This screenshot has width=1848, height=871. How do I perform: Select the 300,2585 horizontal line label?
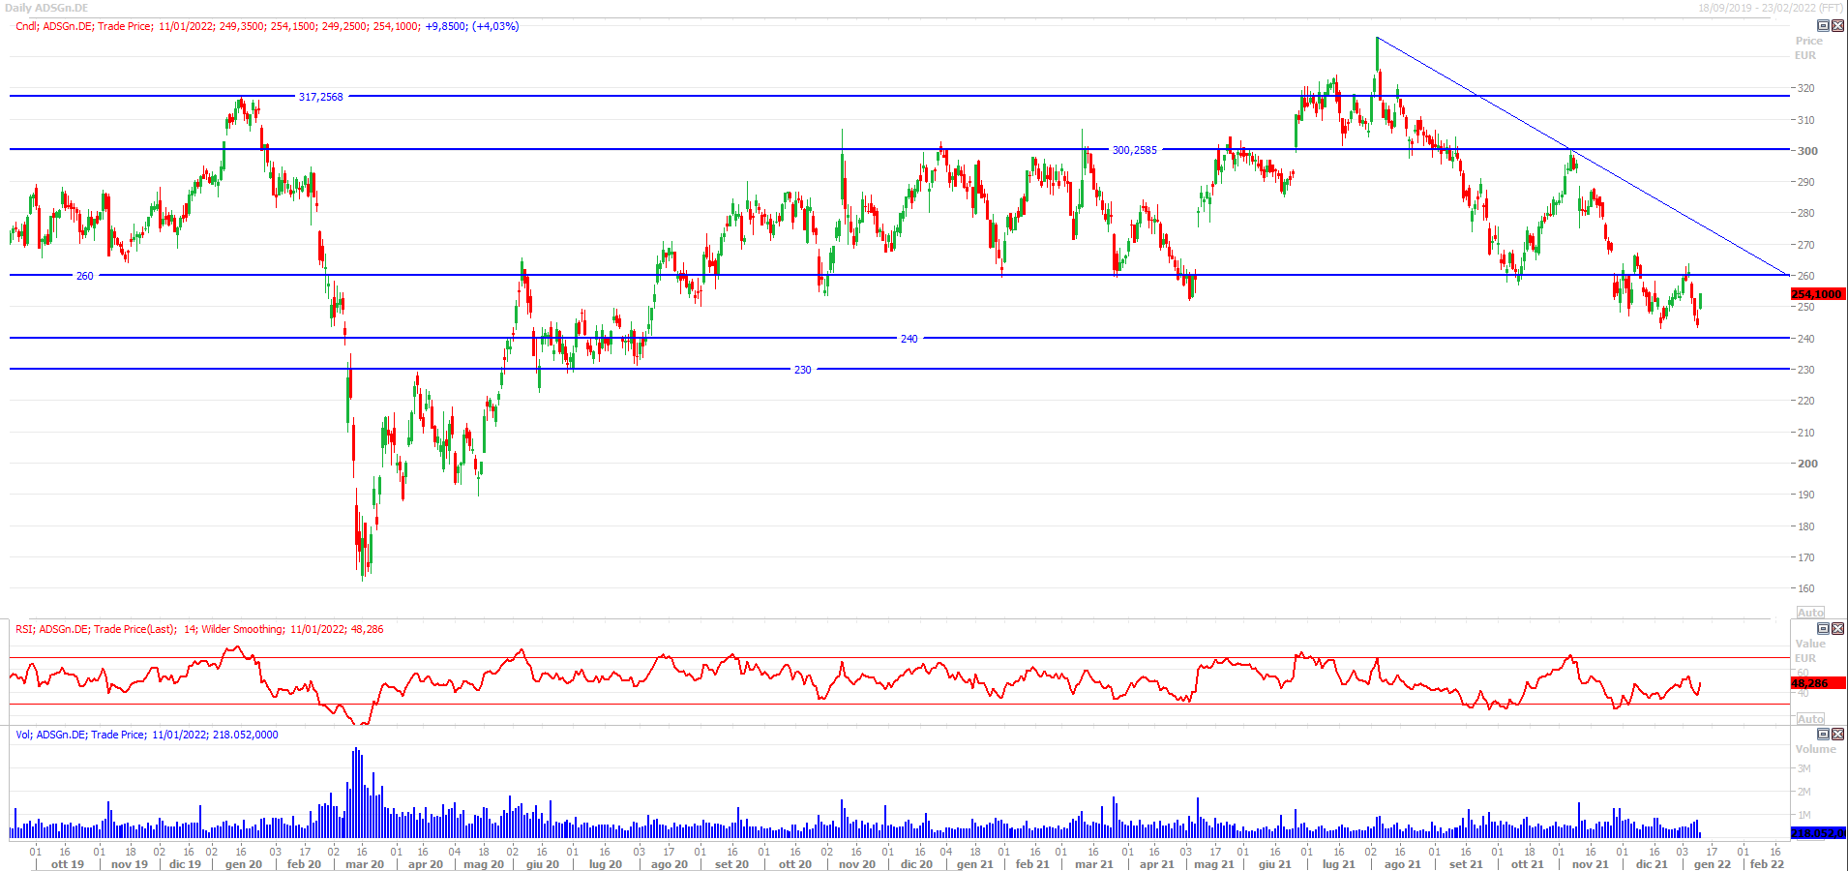pyautogui.click(x=1134, y=150)
